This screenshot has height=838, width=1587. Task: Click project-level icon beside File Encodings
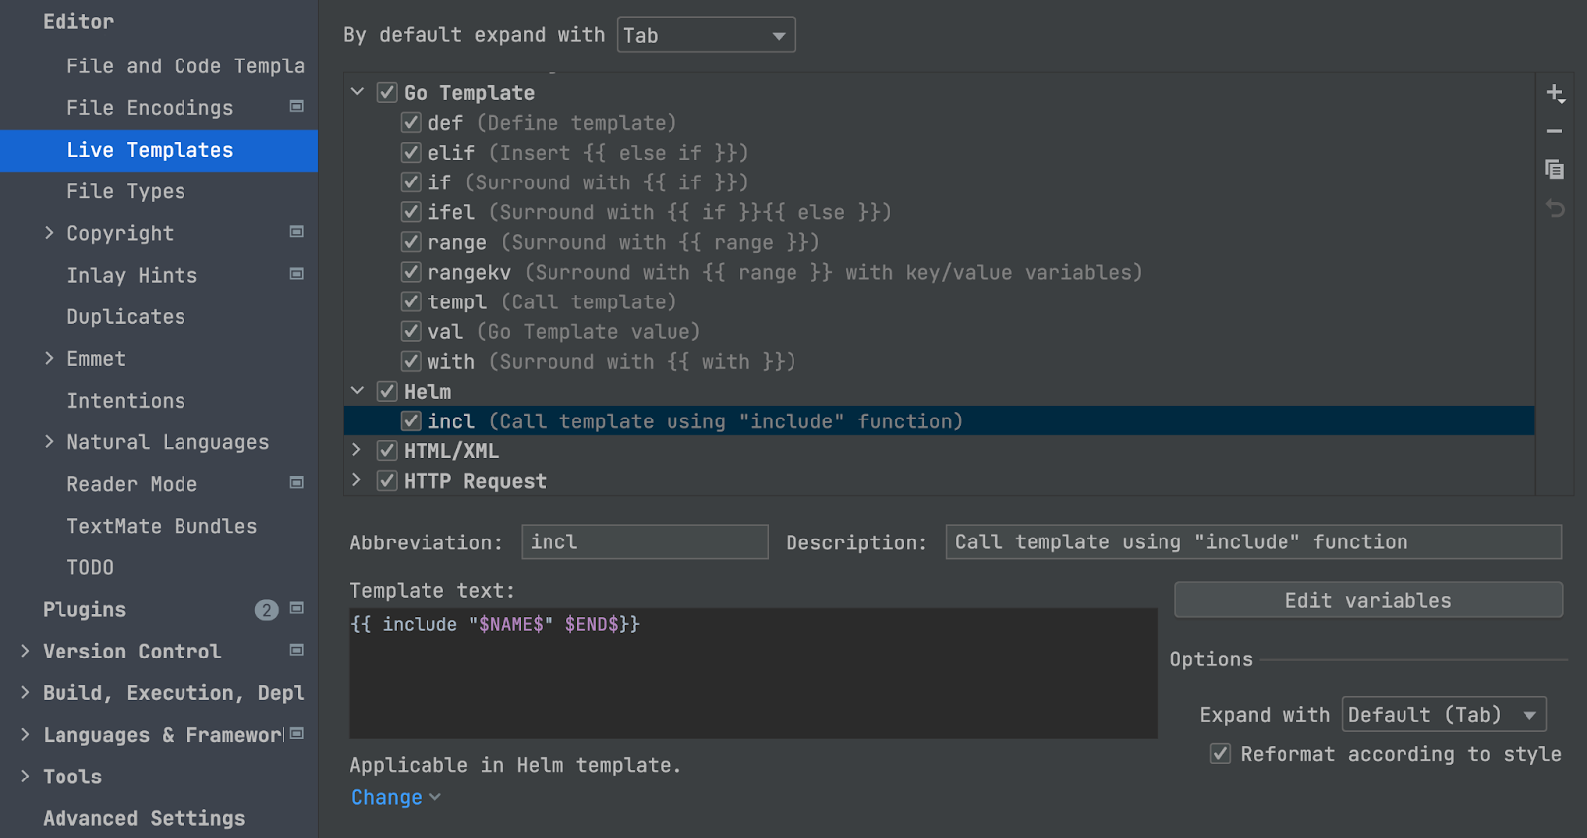[296, 106]
